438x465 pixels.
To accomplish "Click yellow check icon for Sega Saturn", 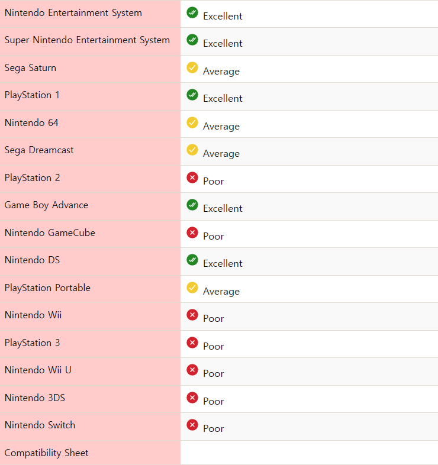I will click(192, 67).
